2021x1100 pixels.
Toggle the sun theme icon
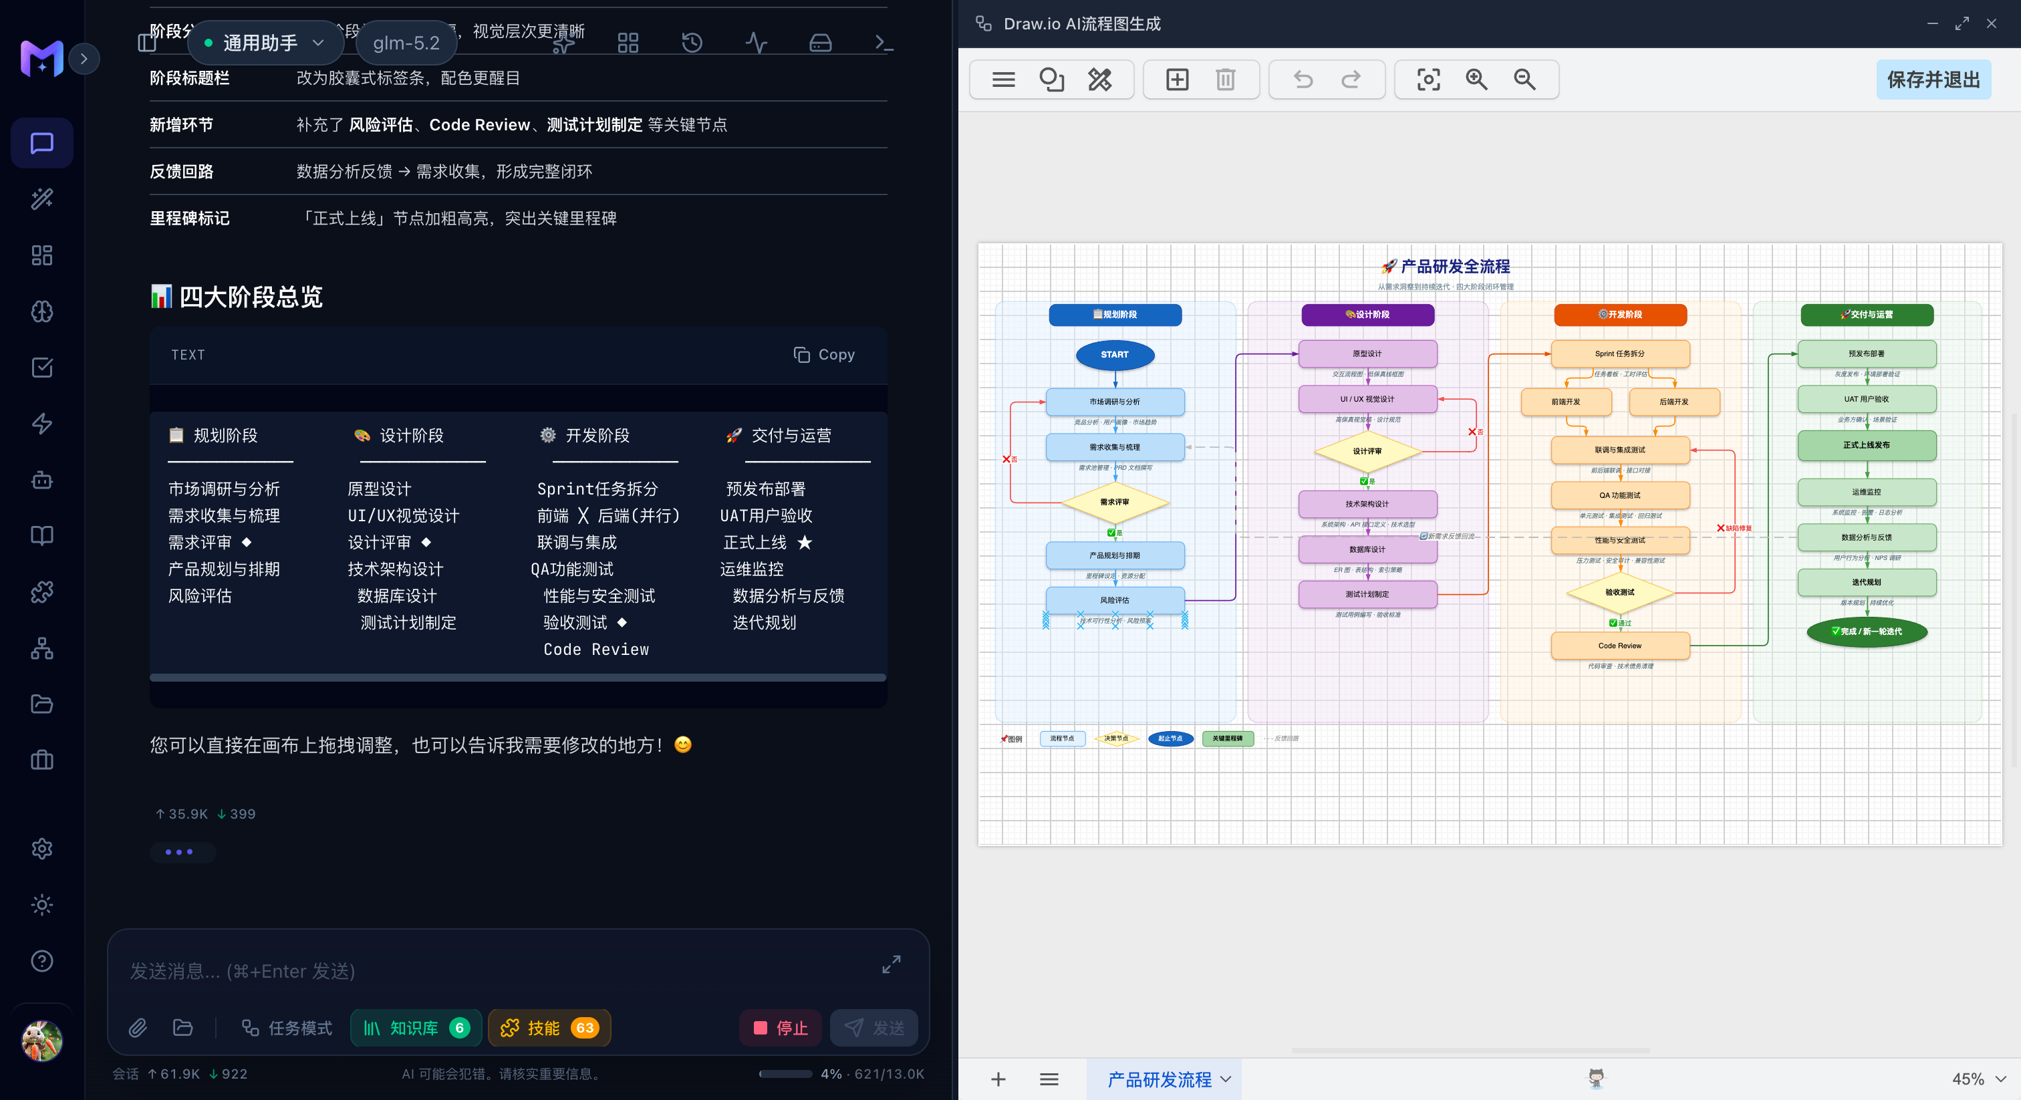[x=41, y=905]
